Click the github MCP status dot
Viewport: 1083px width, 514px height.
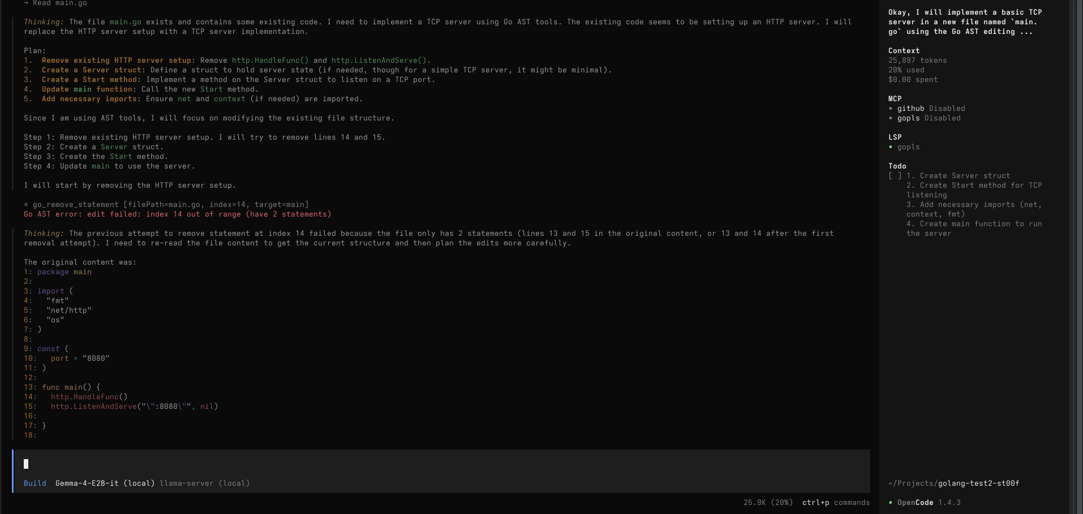coord(891,109)
